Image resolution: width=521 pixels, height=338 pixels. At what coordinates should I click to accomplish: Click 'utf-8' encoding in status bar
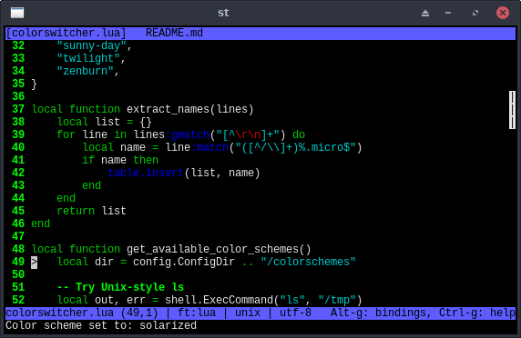point(295,313)
